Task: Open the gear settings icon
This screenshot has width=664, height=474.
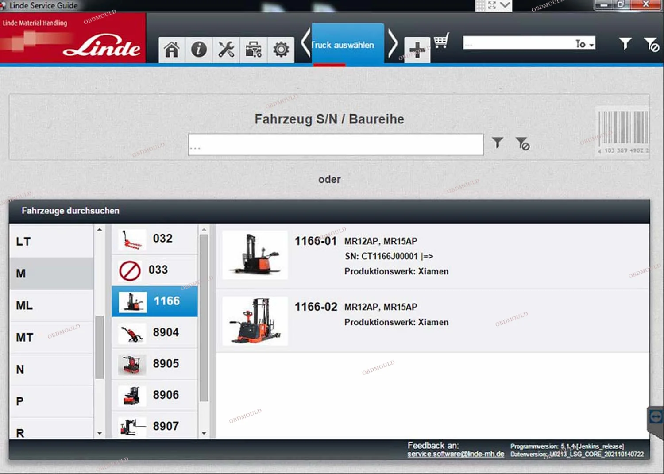Action: [281, 50]
